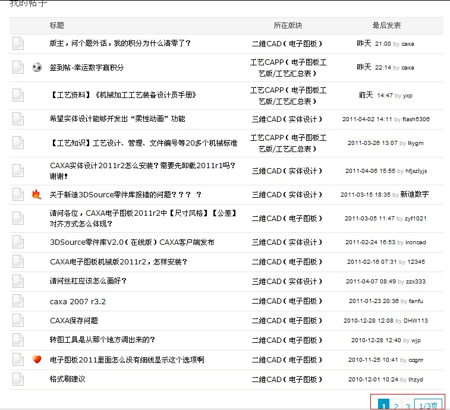450x410 pixels.
Task: Click the document icon beside 签到帖-幸运数字赢积分
Action: (18, 67)
